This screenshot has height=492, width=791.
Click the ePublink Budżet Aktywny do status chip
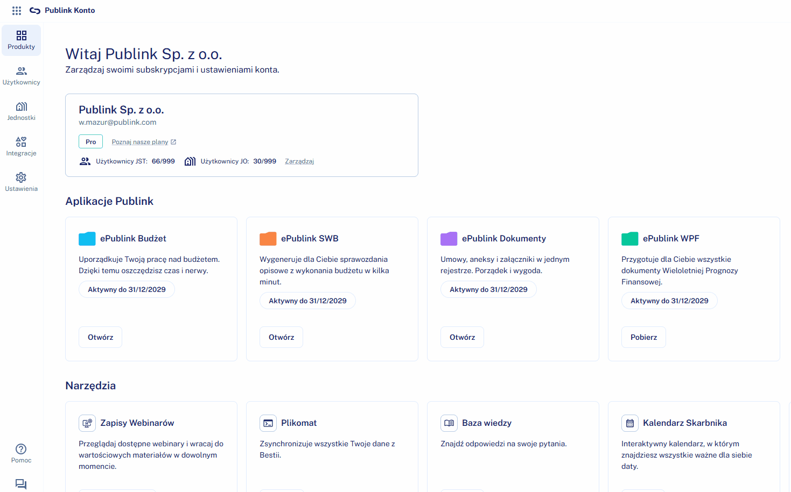coord(127,289)
